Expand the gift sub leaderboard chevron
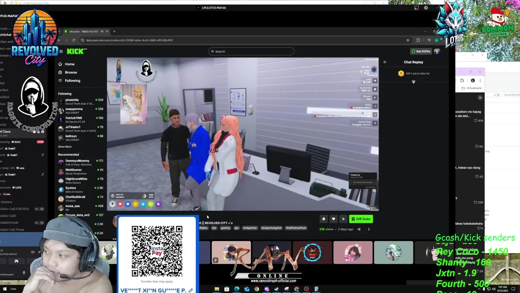The width and height of the screenshot is (520, 293). pos(414,82)
